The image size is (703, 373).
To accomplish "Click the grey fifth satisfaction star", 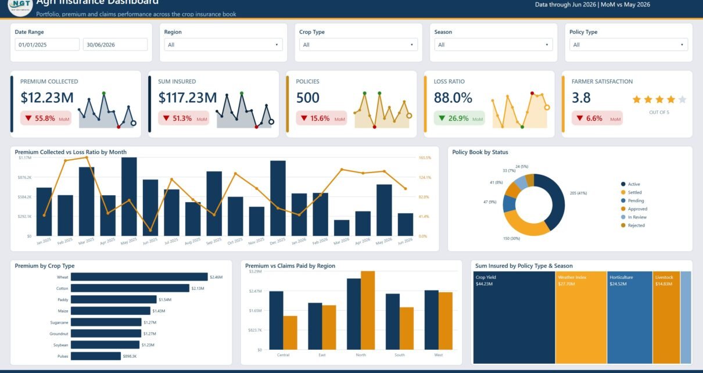I will point(682,99).
